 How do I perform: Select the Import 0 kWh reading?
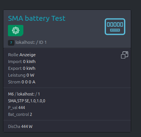click(x=22, y=62)
